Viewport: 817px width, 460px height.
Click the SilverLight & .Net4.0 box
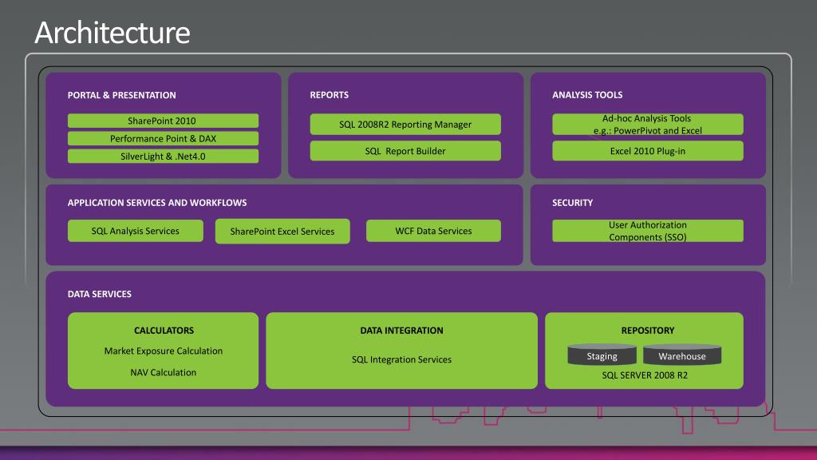[x=163, y=156]
